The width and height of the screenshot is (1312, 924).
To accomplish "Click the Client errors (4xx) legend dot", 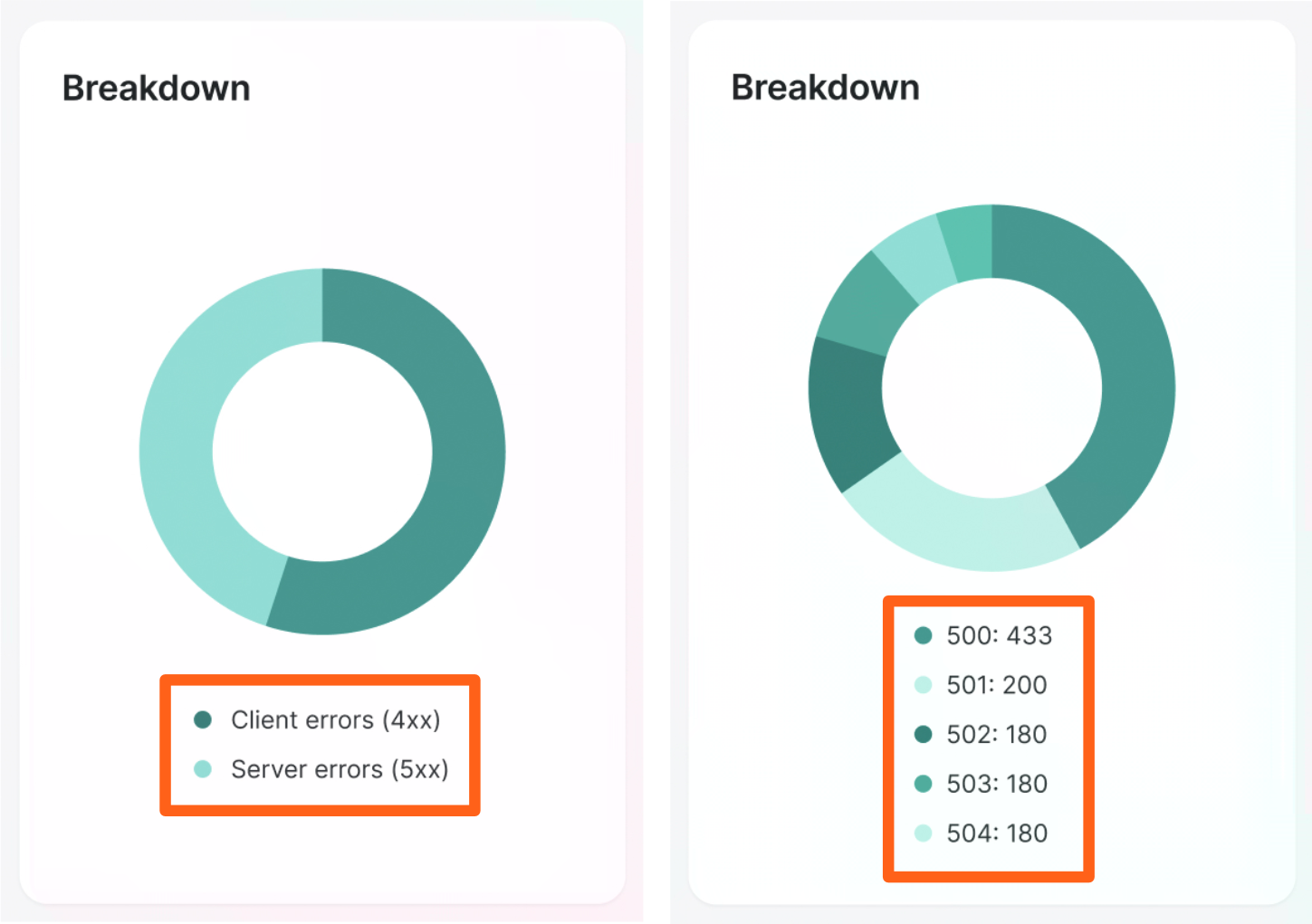I will point(203,719).
